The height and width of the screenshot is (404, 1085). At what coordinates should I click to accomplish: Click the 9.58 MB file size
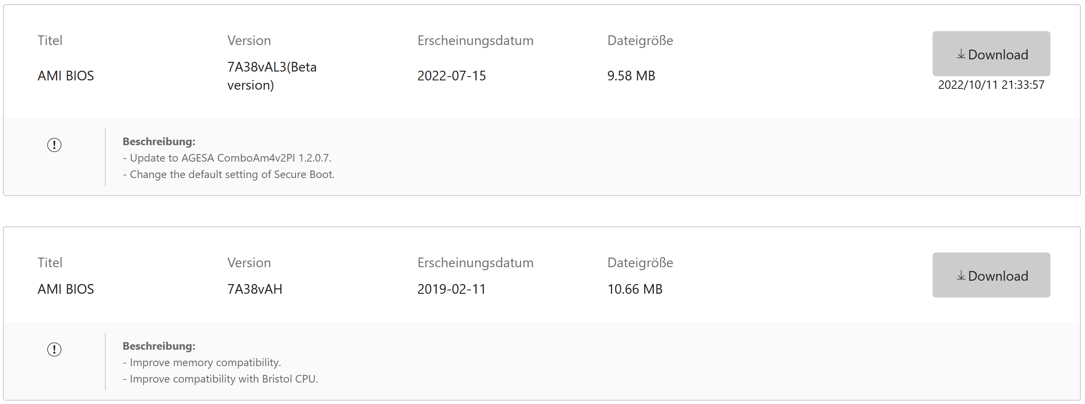[631, 76]
